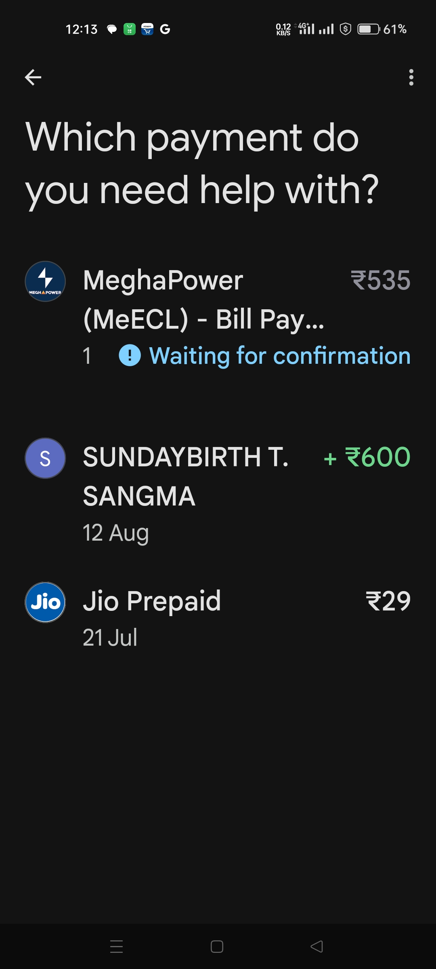Tap the battery indicator in status bar
The width and height of the screenshot is (436, 969).
tap(368, 29)
